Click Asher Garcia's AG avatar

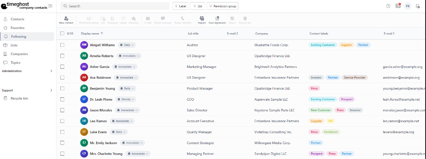pyautogui.click(x=84, y=67)
